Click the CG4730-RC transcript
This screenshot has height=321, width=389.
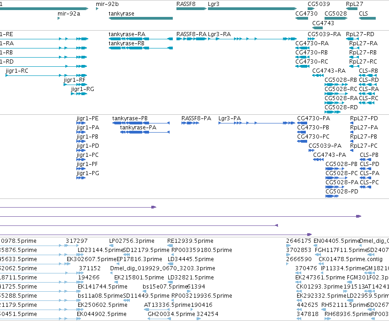click(302, 67)
